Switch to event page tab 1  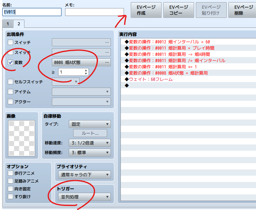[x=8, y=24]
